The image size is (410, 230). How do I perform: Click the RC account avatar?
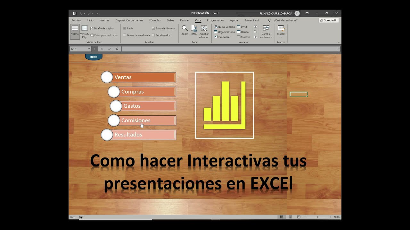(x=297, y=13)
